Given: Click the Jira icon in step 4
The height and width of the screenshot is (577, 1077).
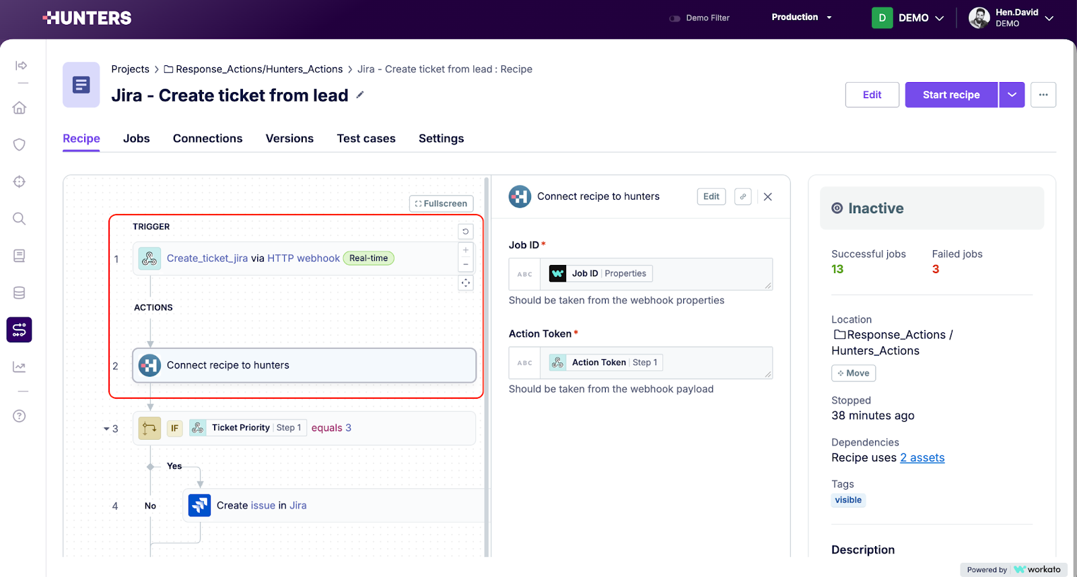Looking at the screenshot, I should pos(199,505).
